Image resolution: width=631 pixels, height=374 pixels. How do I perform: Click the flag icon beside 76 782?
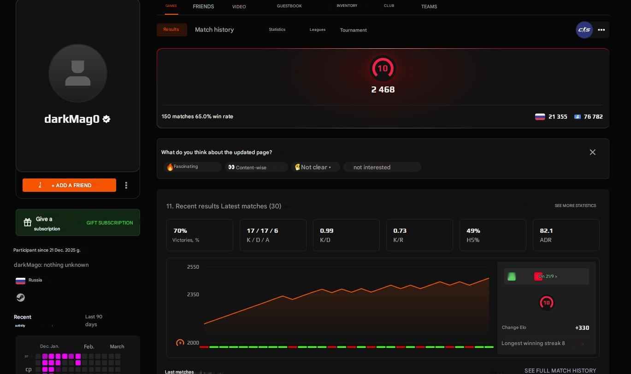point(578,116)
